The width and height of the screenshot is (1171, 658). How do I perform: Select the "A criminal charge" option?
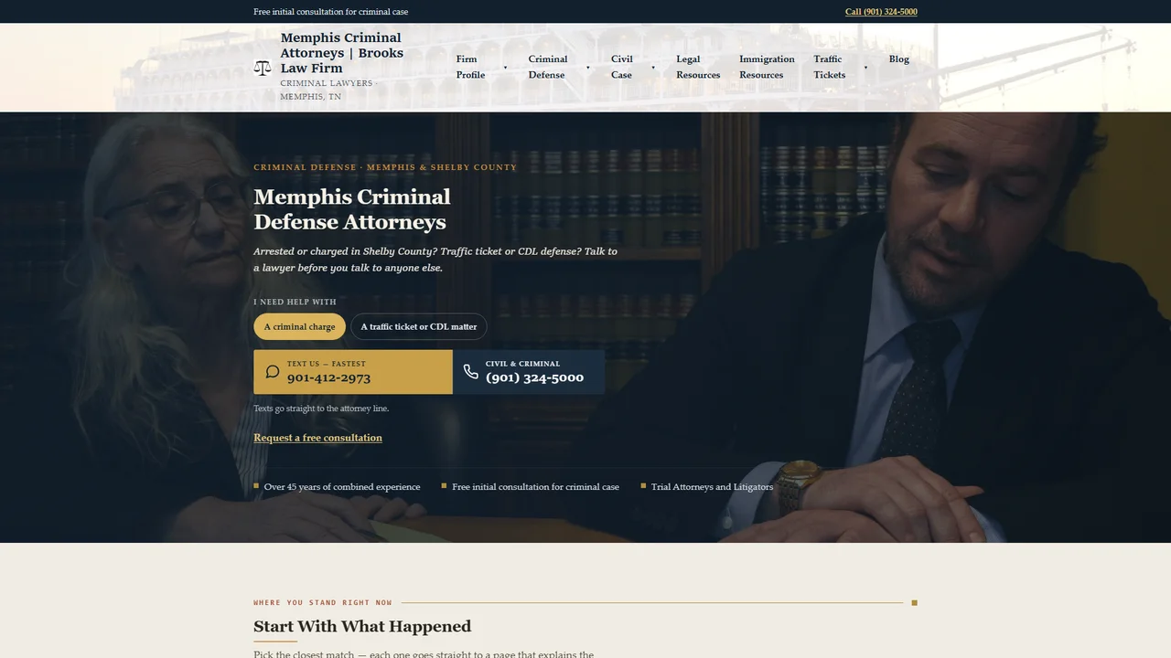click(299, 326)
